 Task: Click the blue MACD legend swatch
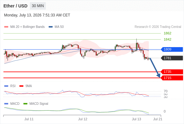[6, 104]
